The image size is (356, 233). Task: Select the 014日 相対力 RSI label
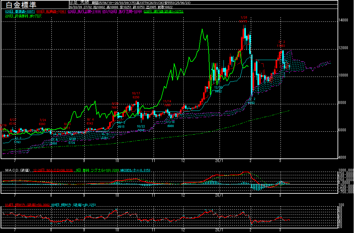[x=25, y=205]
